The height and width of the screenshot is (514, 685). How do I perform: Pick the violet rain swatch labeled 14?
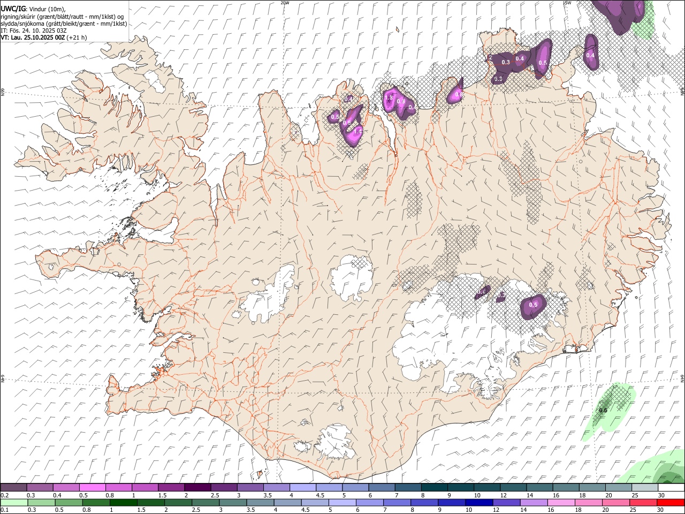coord(534,502)
